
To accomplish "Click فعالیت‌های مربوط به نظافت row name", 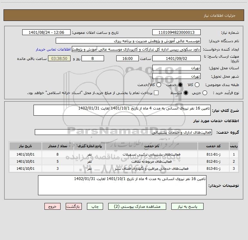I will point(151,161).
